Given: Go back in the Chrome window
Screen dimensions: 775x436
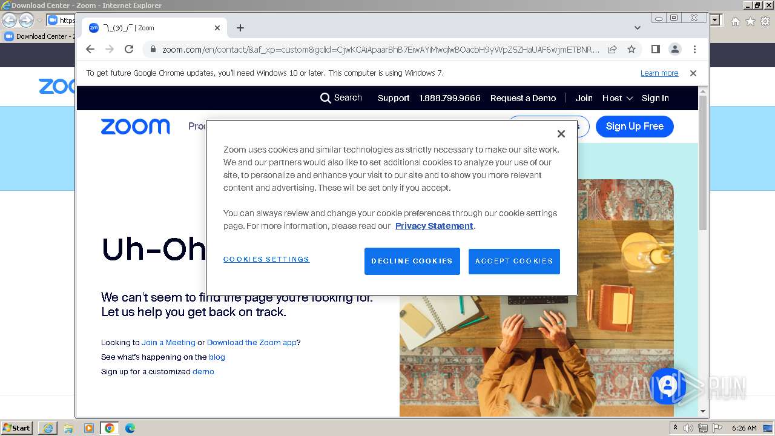Looking at the screenshot, I should pos(90,49).
